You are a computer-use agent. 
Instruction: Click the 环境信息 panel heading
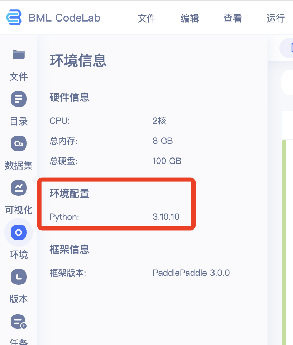pos(78,61)
